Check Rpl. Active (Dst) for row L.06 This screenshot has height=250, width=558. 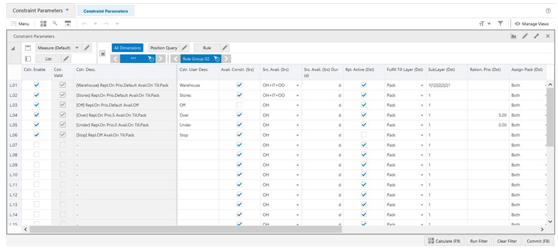364,135
